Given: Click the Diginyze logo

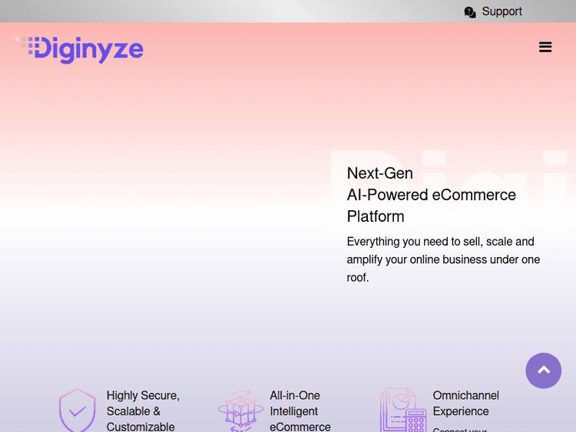Looking at the screenshot, I should tap(80, 49).
